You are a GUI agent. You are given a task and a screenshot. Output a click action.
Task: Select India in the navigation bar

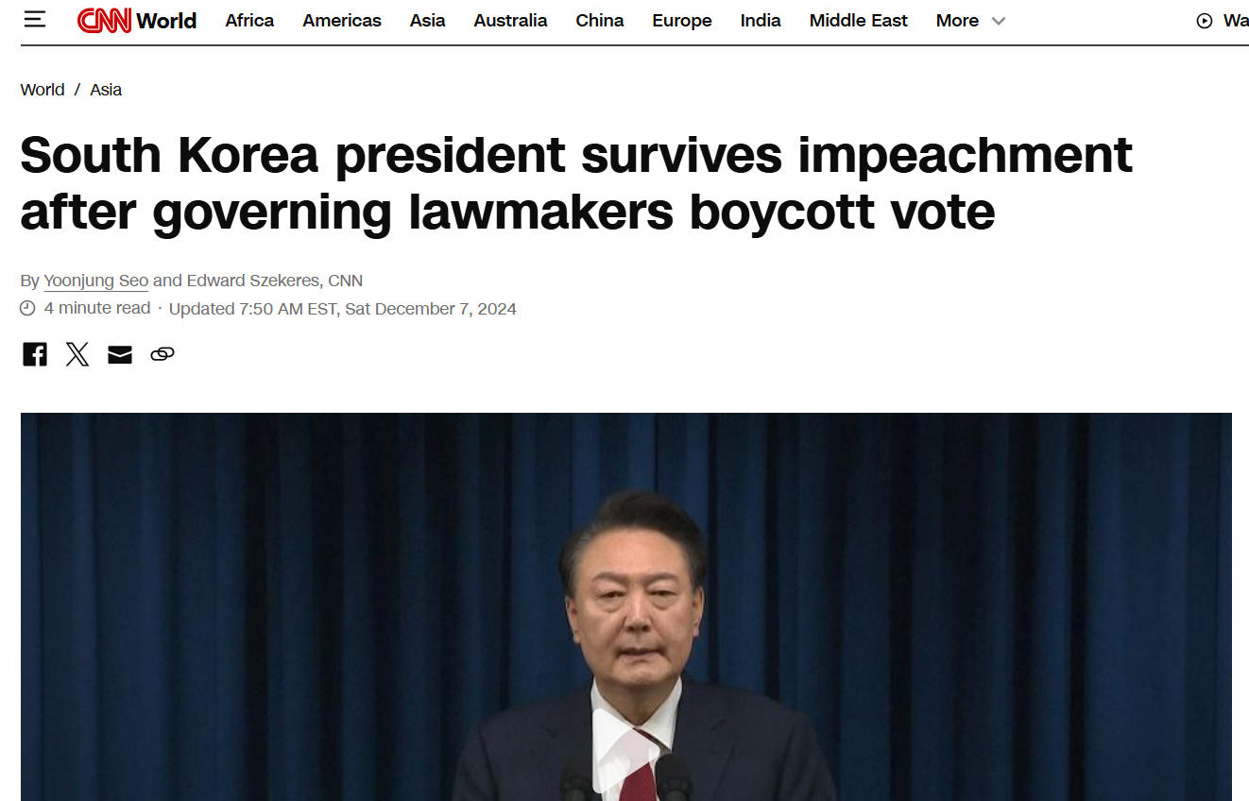coord(761,20)
